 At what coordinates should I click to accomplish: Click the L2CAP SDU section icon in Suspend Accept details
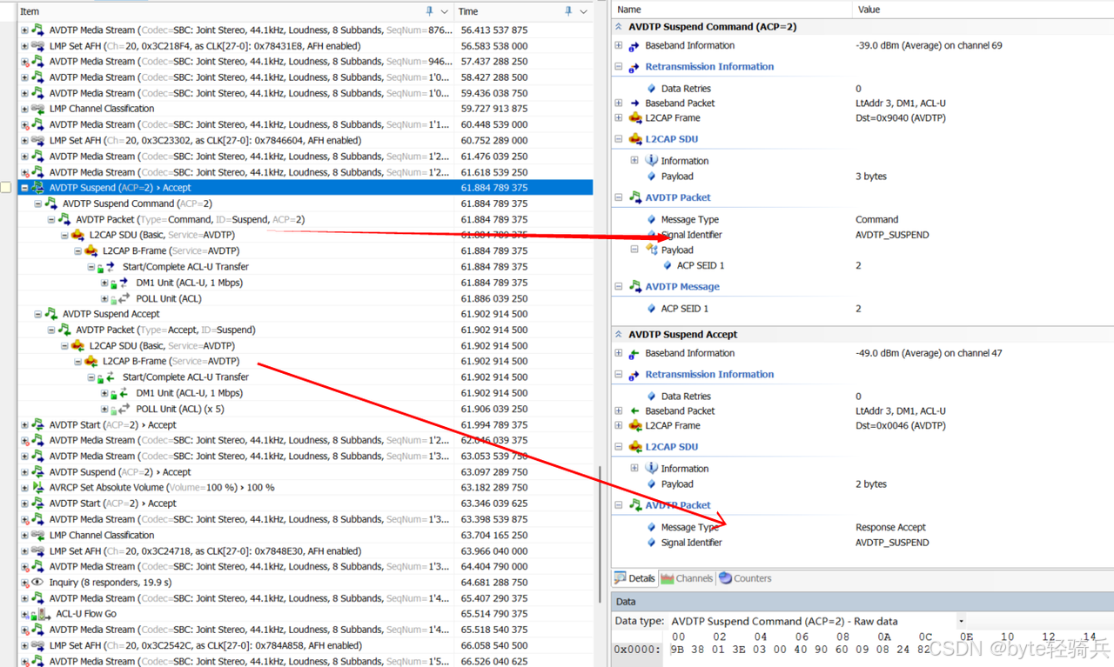(x=634, y=447)
